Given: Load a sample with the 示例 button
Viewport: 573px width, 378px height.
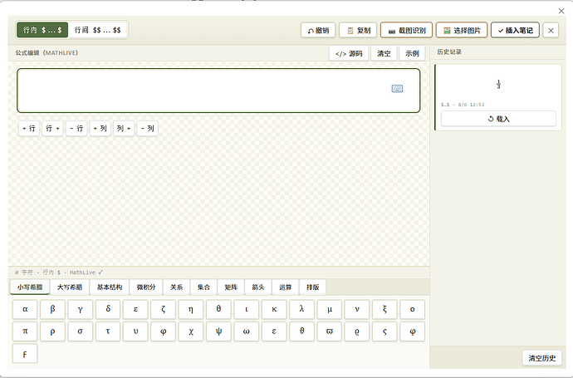Looking at the screenshot, I should (x=412, y=53).
